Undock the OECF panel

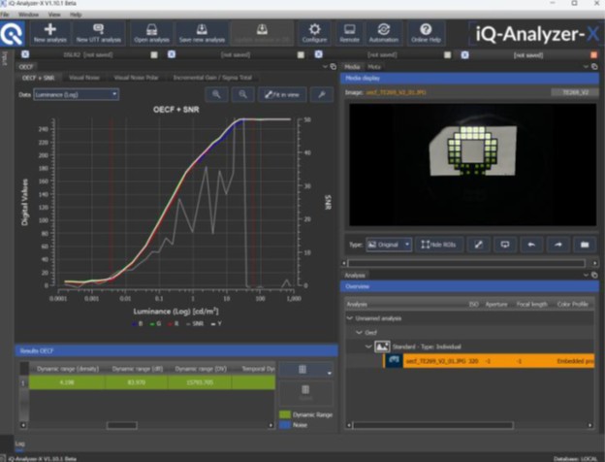[333, 66]
